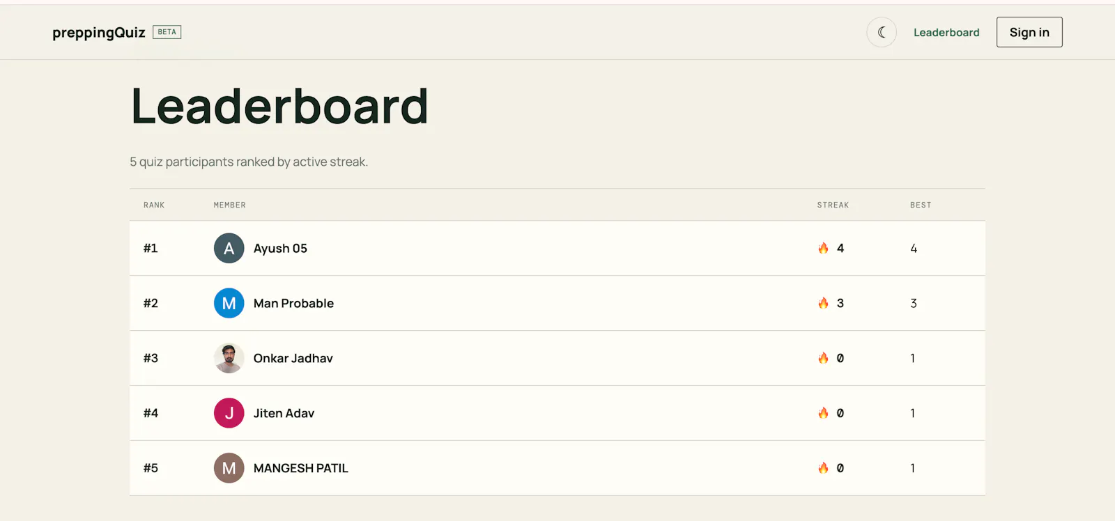This screenshot has width=1115, height=521.
Task: Click rank #5 cell
Action: (x=151, y=469)
